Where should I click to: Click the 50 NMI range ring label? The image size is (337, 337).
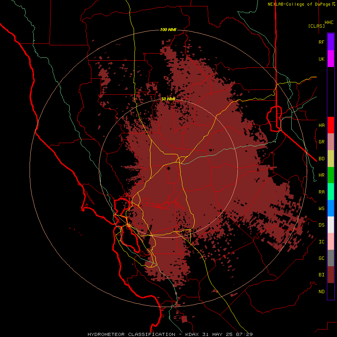click(x=168, y=99)
